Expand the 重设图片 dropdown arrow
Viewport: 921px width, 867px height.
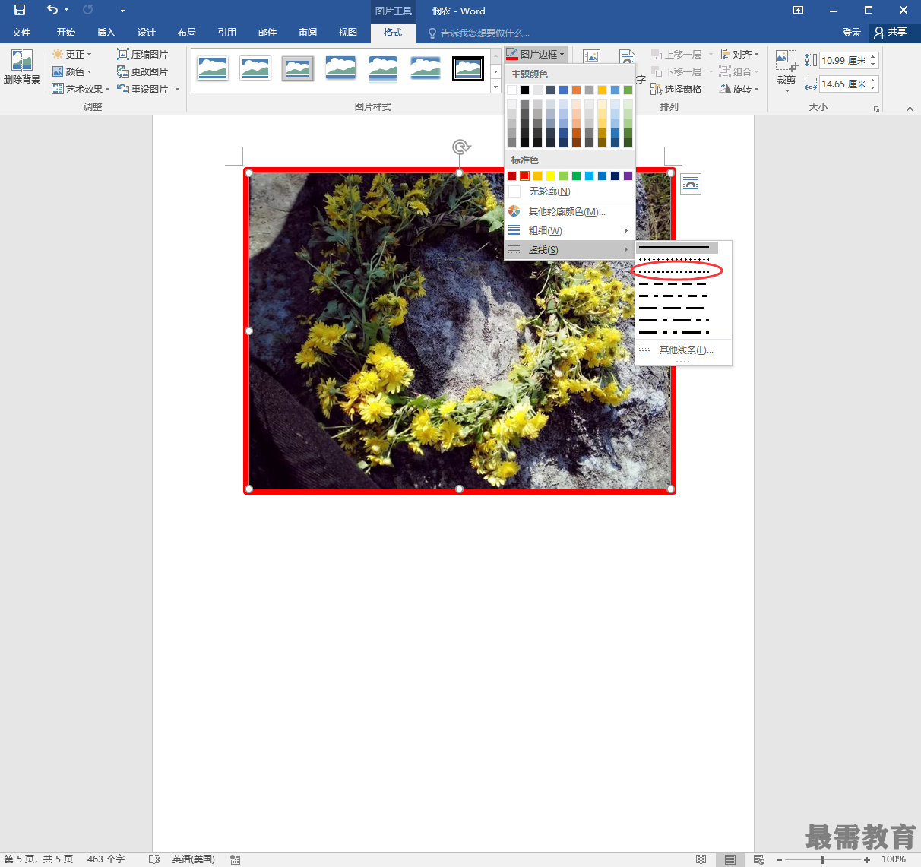(x=177, y=89)
